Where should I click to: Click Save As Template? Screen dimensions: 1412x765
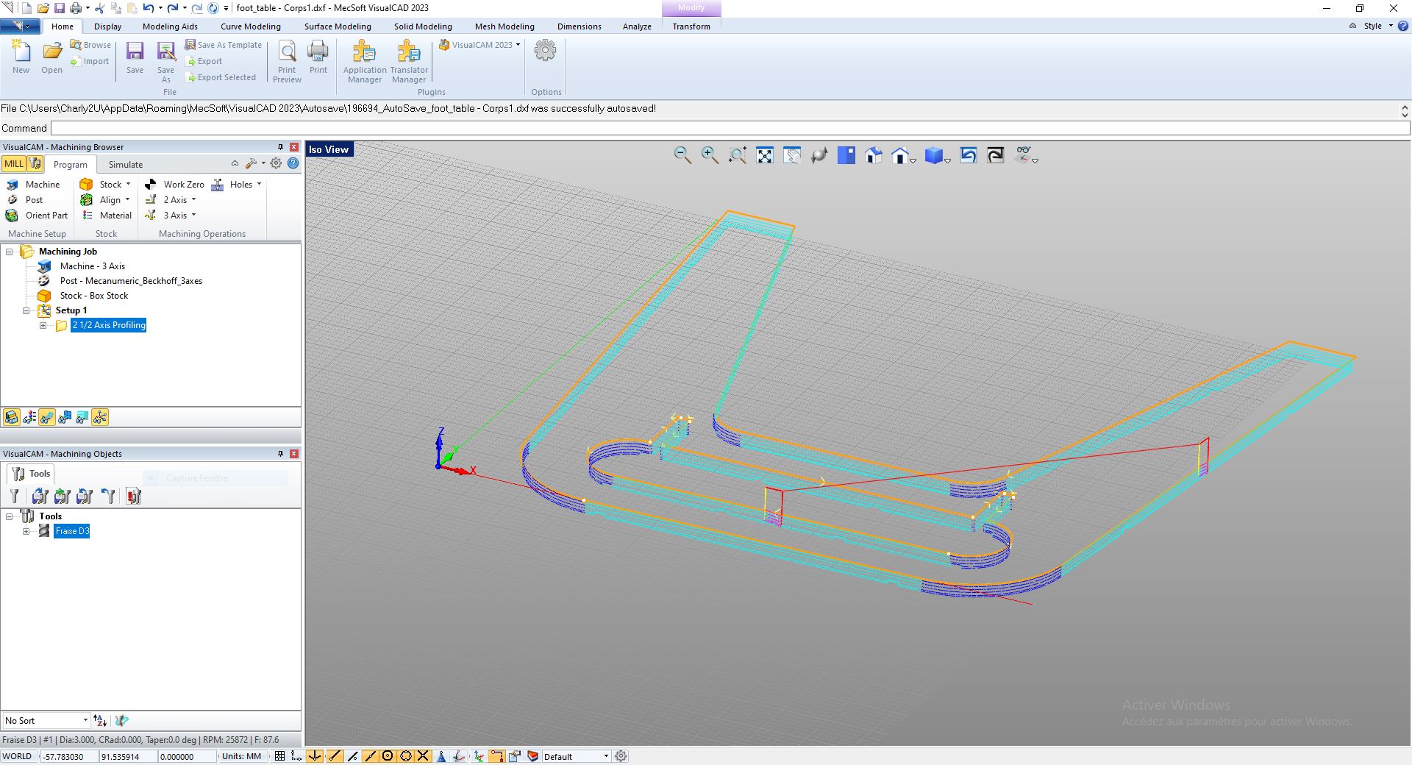tap(224, 45)
